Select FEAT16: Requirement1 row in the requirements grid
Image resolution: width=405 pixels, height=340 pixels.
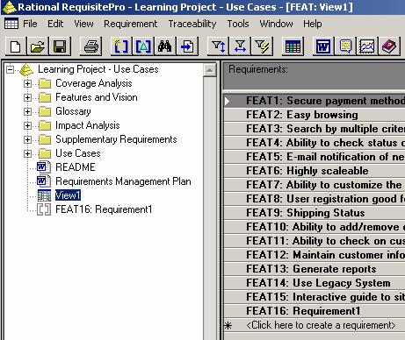click(315, 311)
